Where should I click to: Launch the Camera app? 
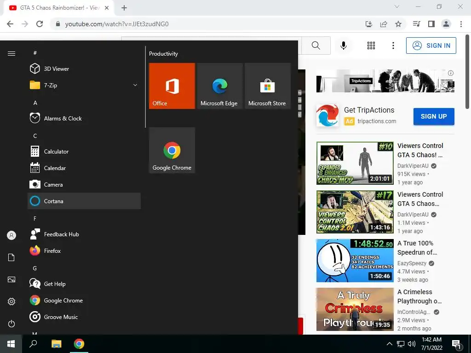click(x=84, y=184)
